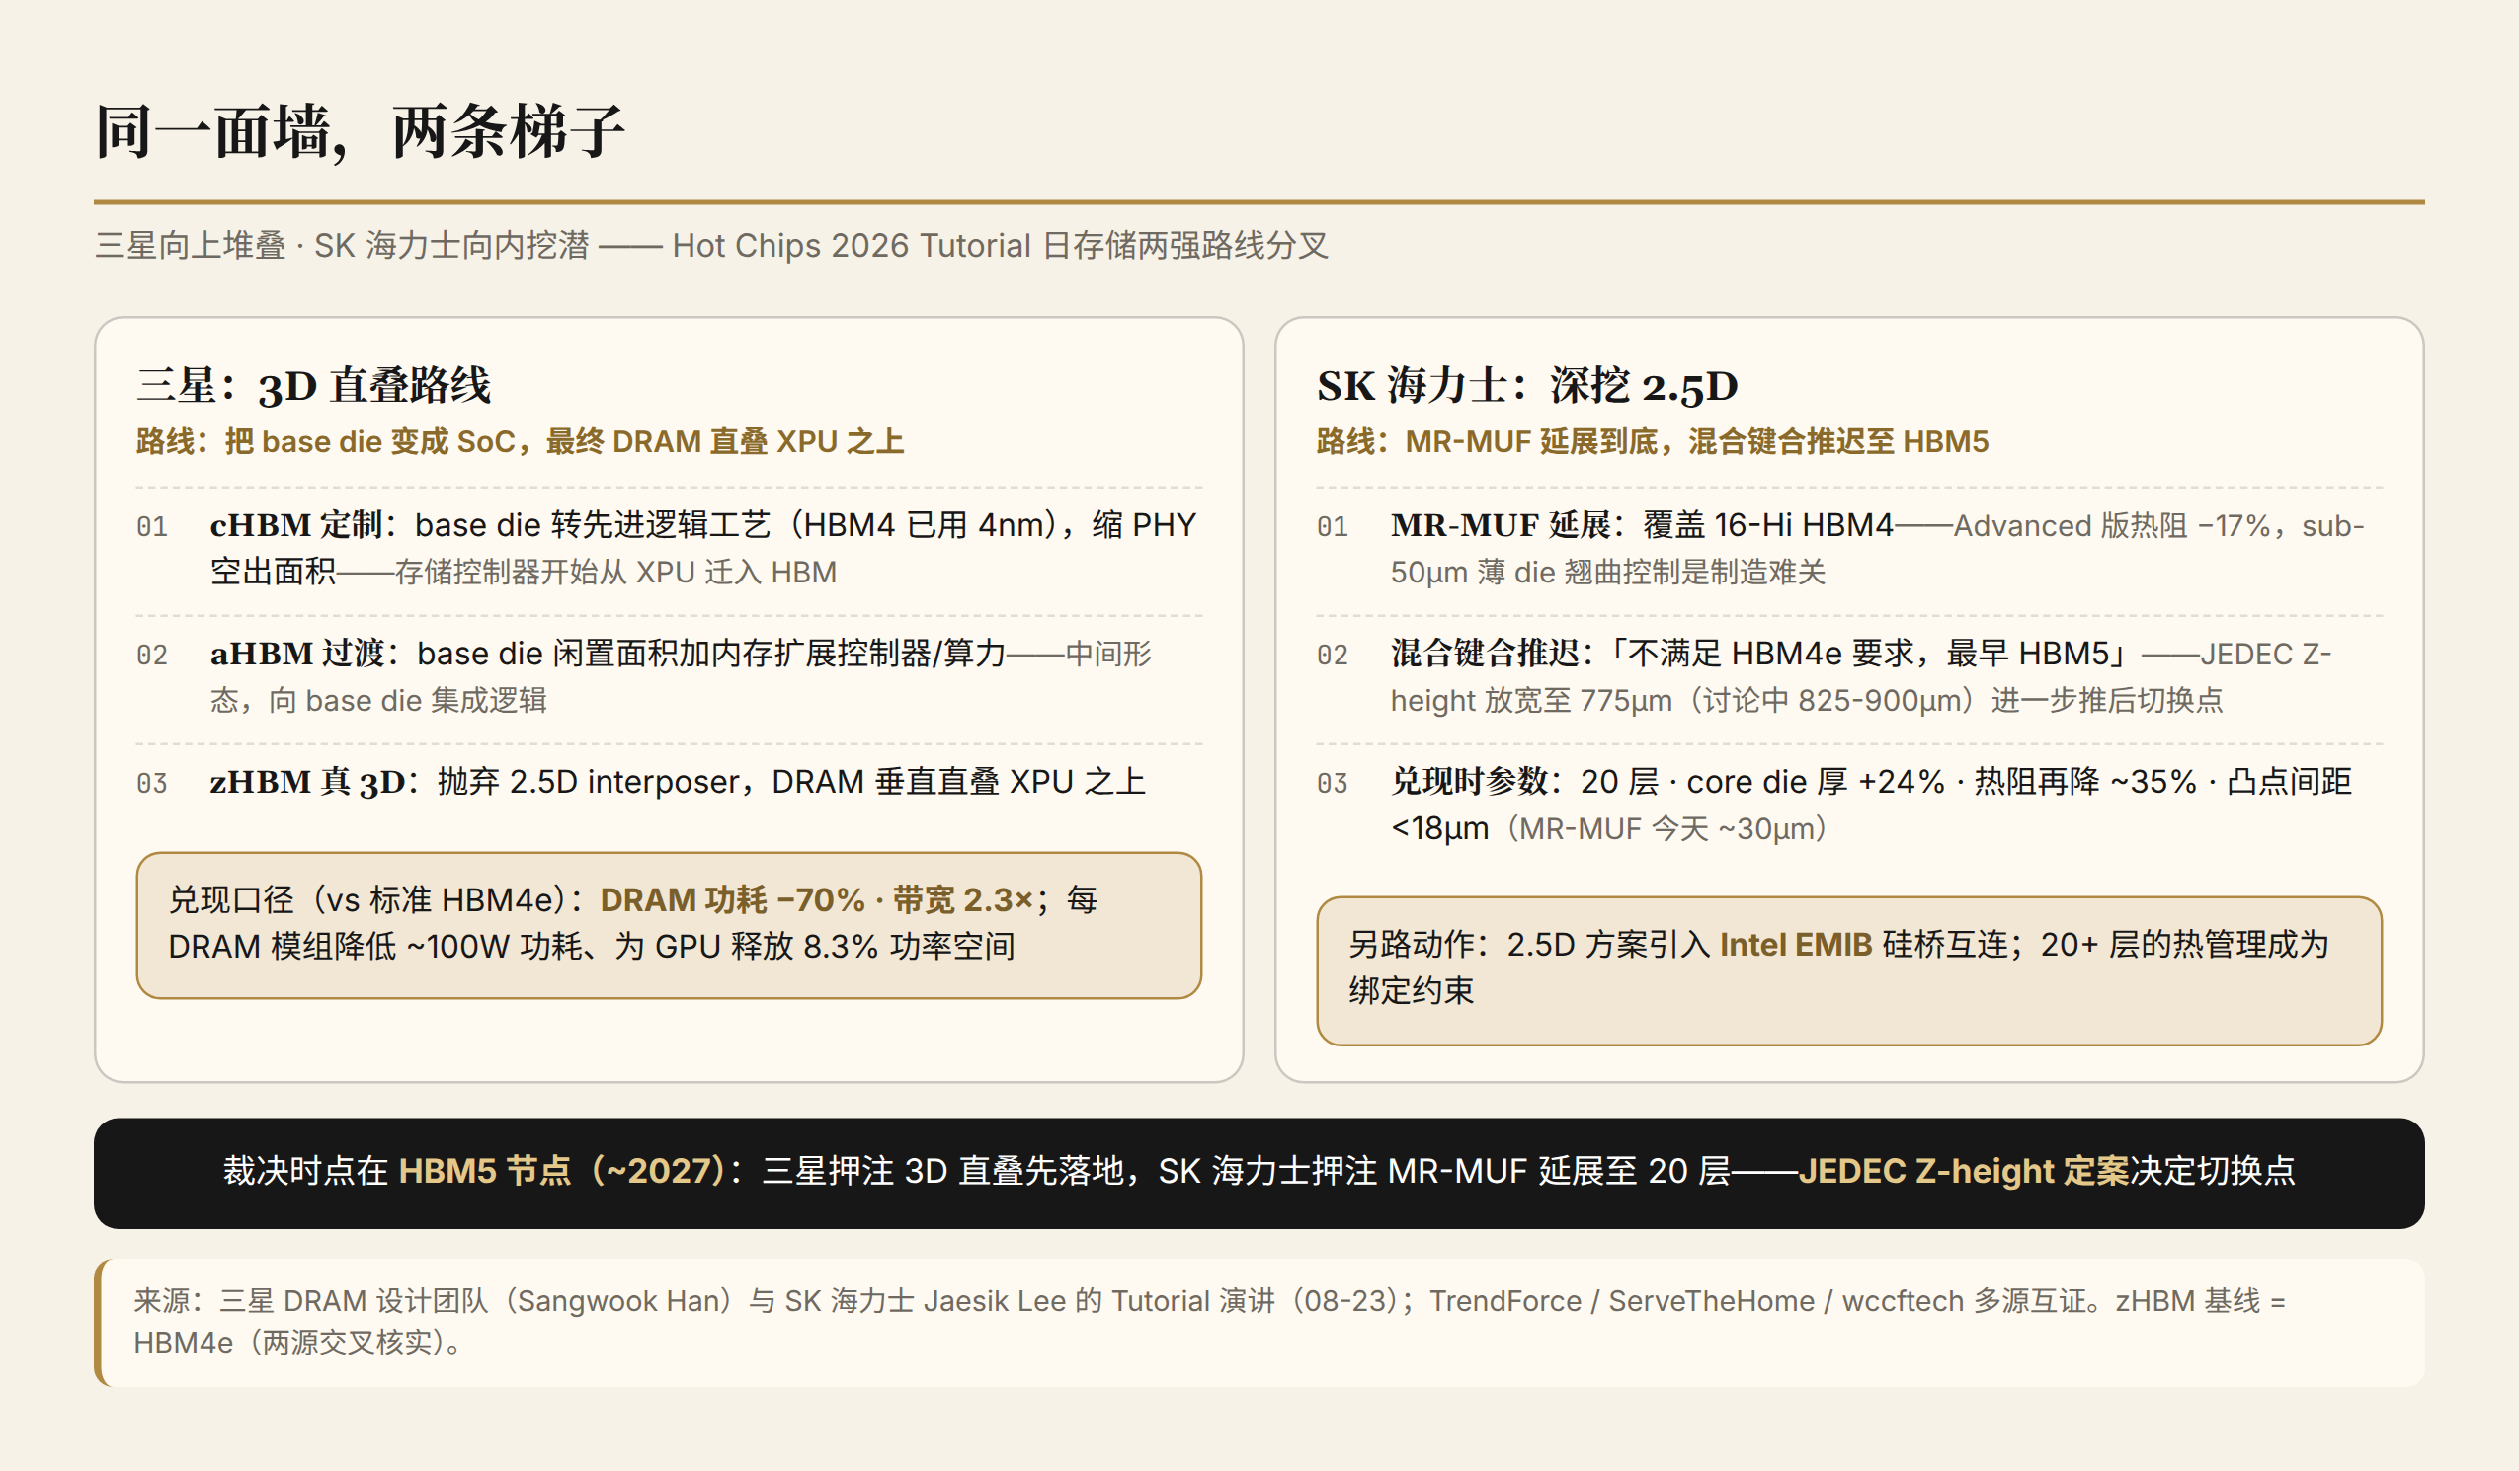Screen dimensions: 2519x1471
Task: Select the subtitle mentioning Hot Chips 2026 Tutorial
Action: point(710,246)
